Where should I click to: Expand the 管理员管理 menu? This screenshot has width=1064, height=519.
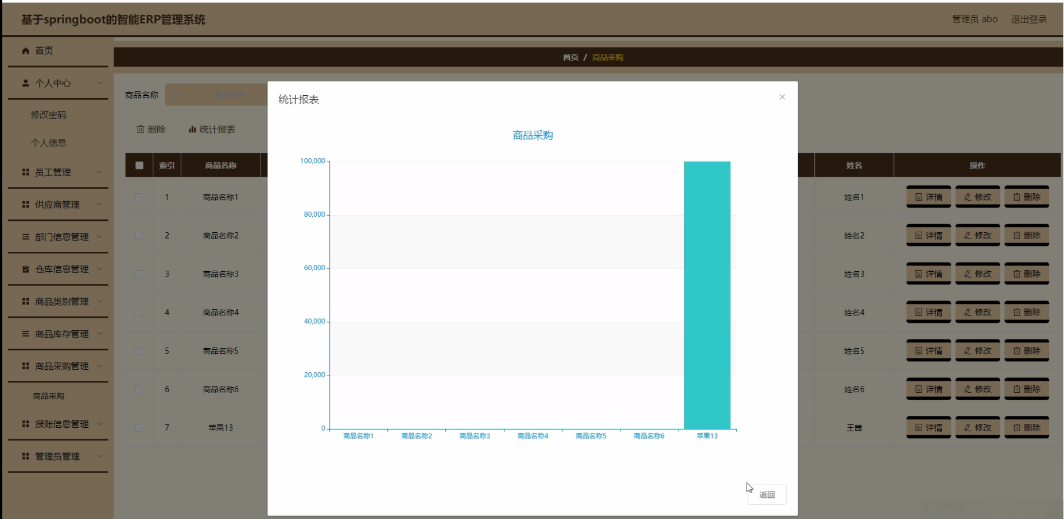(100, 456)
